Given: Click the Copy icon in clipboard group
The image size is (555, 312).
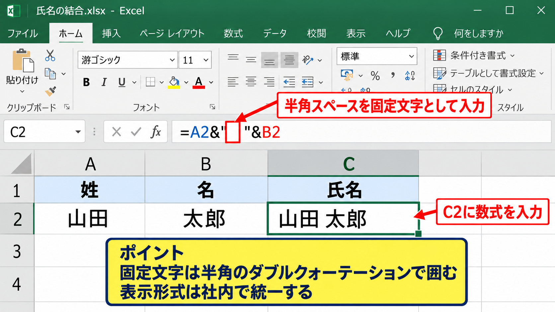Looking at the screenshot, I should pos(50,74).
